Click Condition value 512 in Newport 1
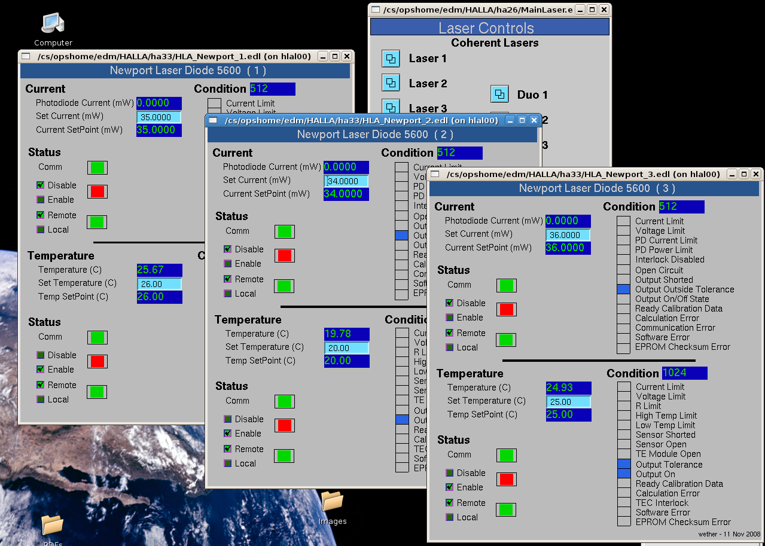 272,89
